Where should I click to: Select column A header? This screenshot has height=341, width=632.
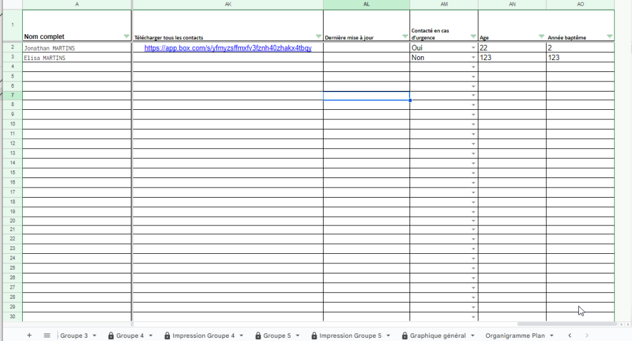pyautogui.click(x=77, y=4)
